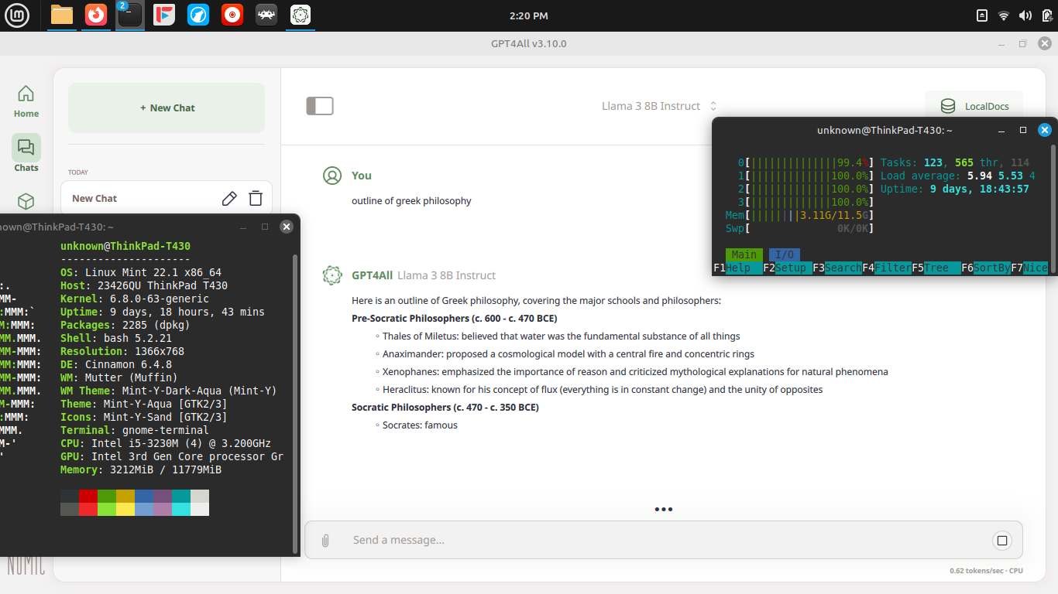Open the Wi-Fi network tray menu
The width and height of the screenshot is (1058, 594).
(x=1004, y=15)
